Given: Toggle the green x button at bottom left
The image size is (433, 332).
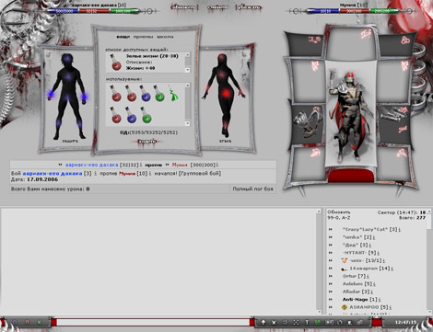Looking at the screenshot, I should pos(39,322).
